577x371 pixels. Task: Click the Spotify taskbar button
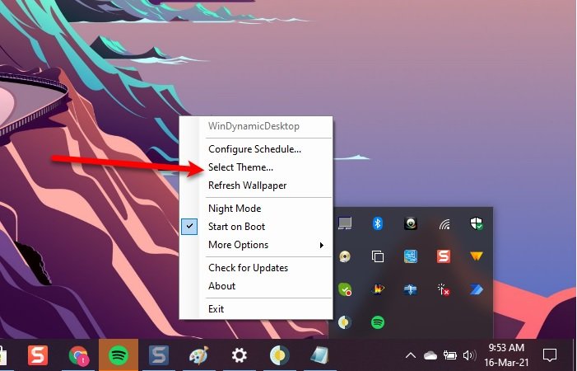point(119,355)
